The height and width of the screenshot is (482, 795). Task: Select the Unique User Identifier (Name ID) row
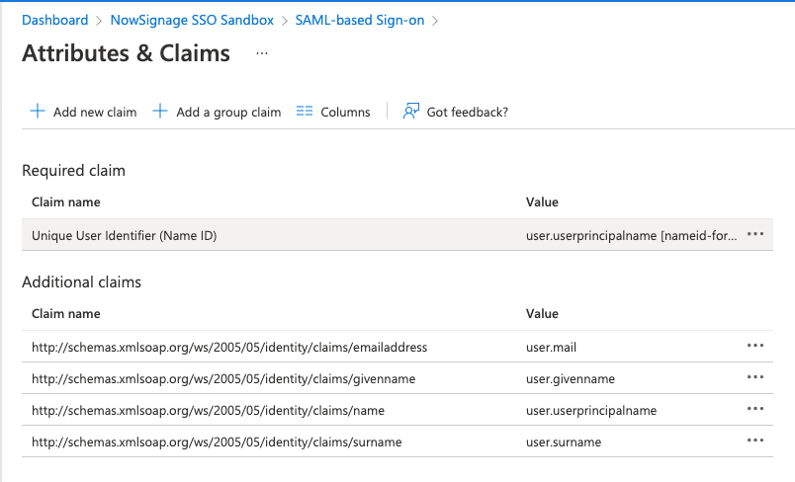(x=125, y=235)
